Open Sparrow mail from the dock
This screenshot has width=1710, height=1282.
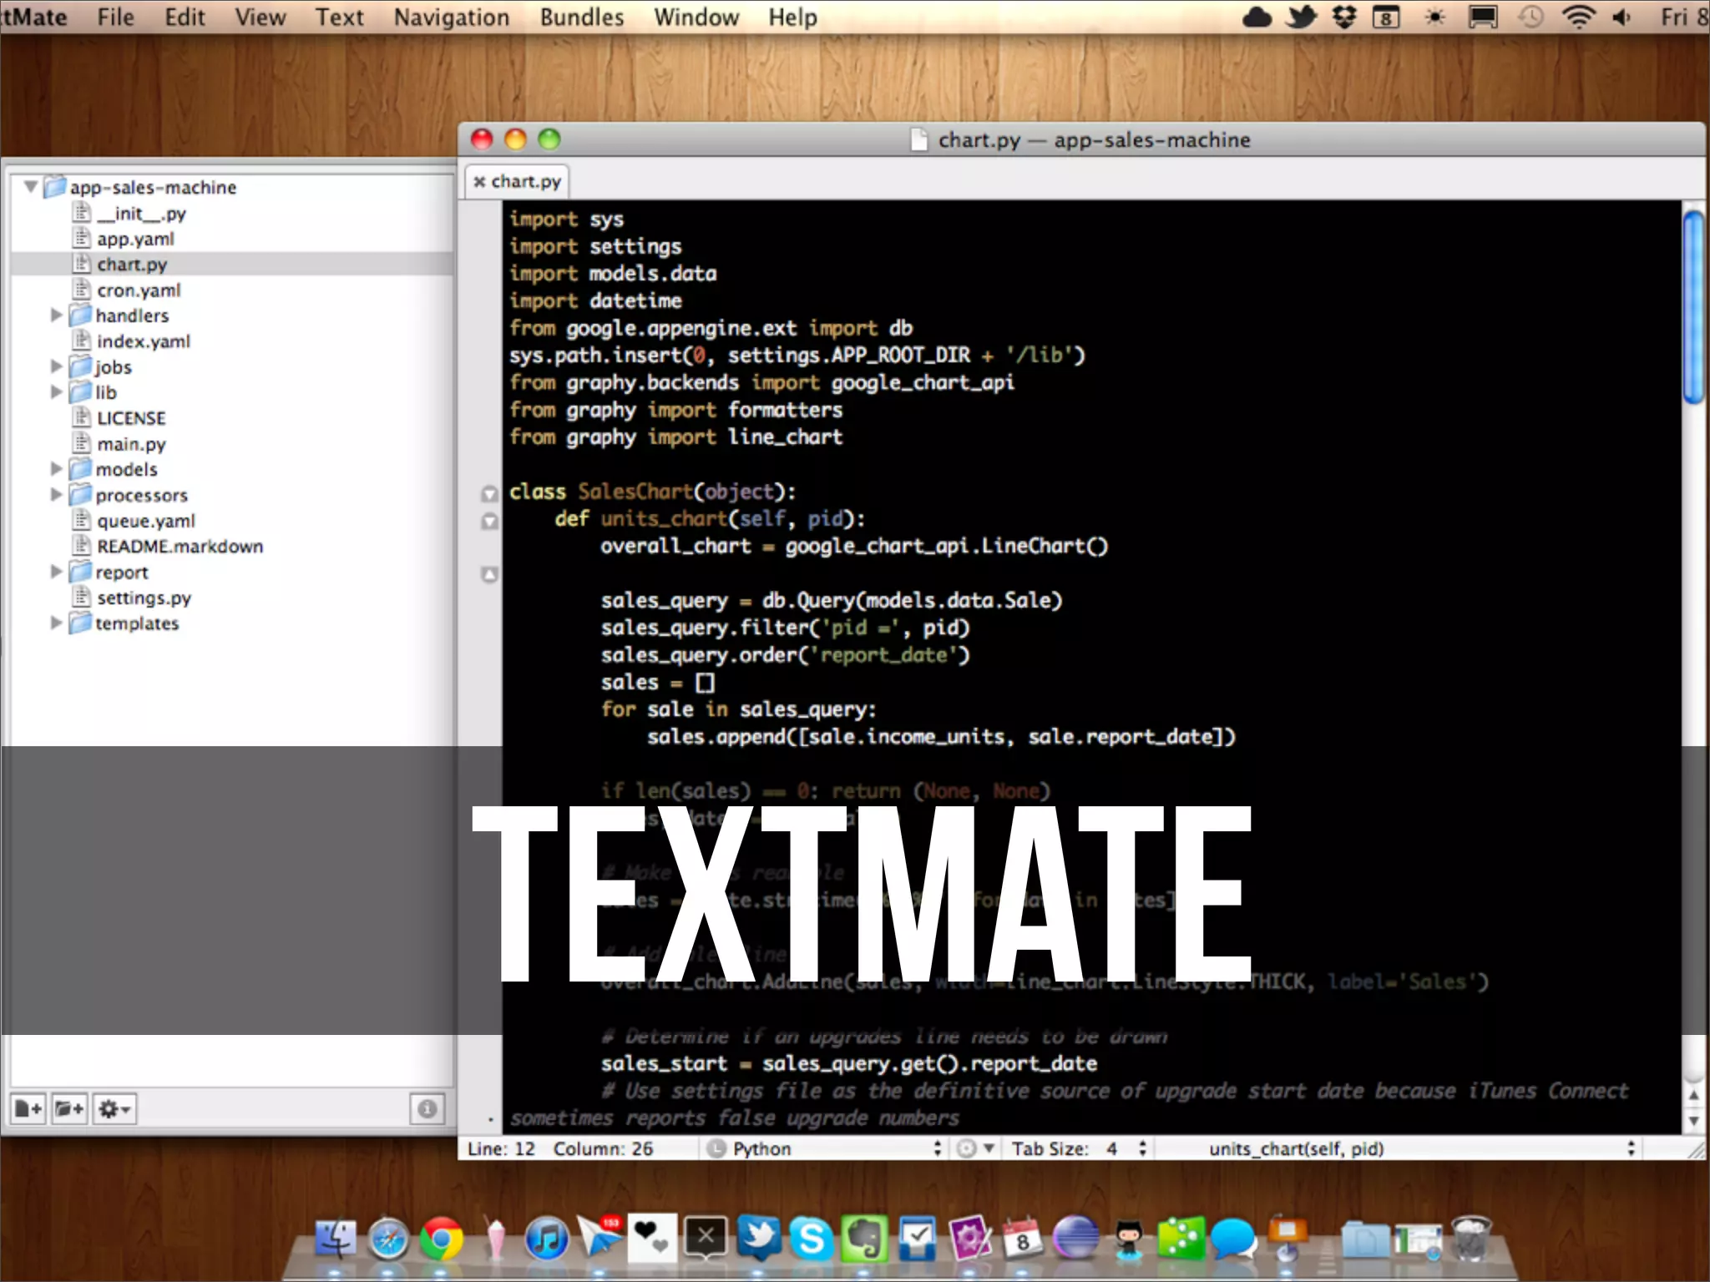(600, 1238)
